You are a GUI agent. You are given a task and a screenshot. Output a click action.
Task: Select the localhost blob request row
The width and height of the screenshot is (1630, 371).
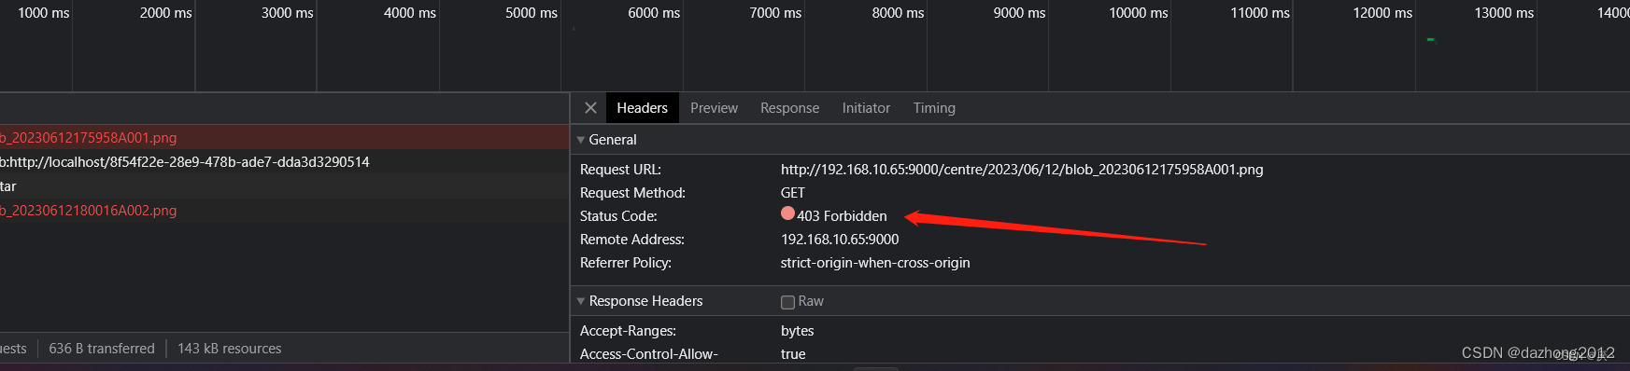284,161
